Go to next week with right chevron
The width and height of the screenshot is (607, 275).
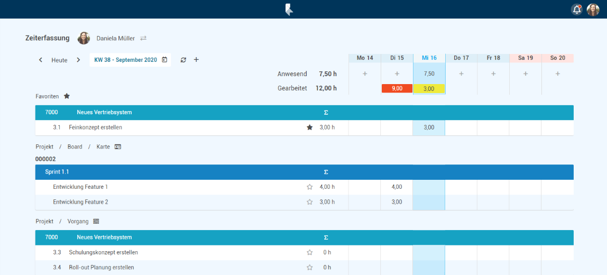pos(78,60)
